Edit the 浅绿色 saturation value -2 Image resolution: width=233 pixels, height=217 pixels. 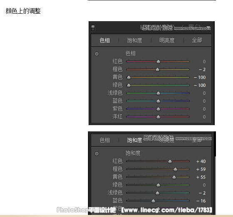pyautogui.click(x=202, y=193)
